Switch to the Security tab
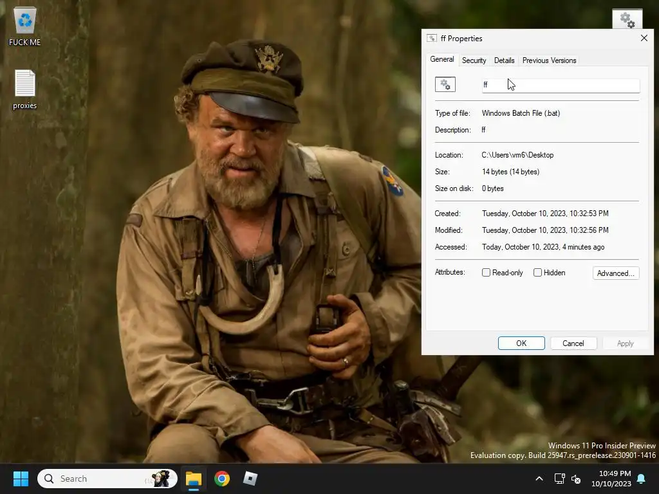The height and width of the screenshot is (494, 659). [474, 60]
